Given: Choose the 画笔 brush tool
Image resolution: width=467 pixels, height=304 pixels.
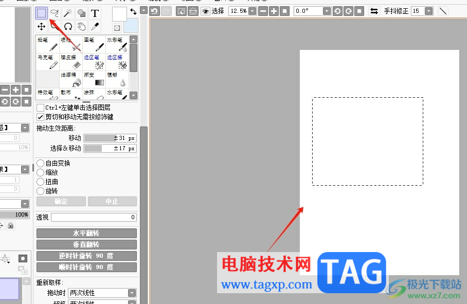Looking at the screenshot, I should coord(94,44).
